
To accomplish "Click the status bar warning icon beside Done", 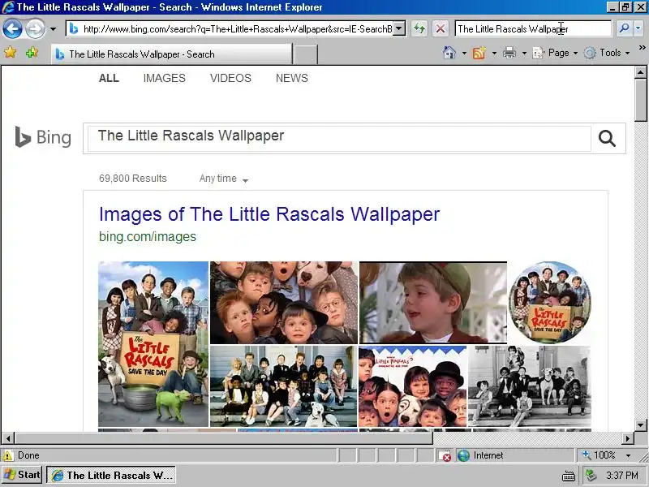I will point(8,455).
